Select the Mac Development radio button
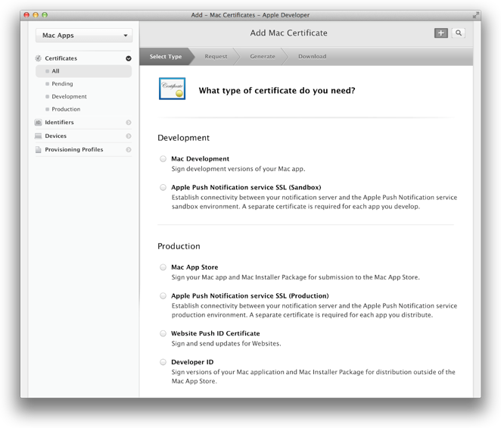The height and width of the screenshot is (428, 501). pyautogui.click(x=163, y=158)
